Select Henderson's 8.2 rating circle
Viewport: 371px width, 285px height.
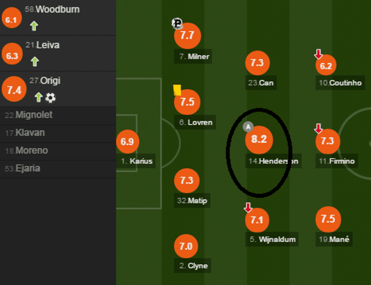[259, 139]
